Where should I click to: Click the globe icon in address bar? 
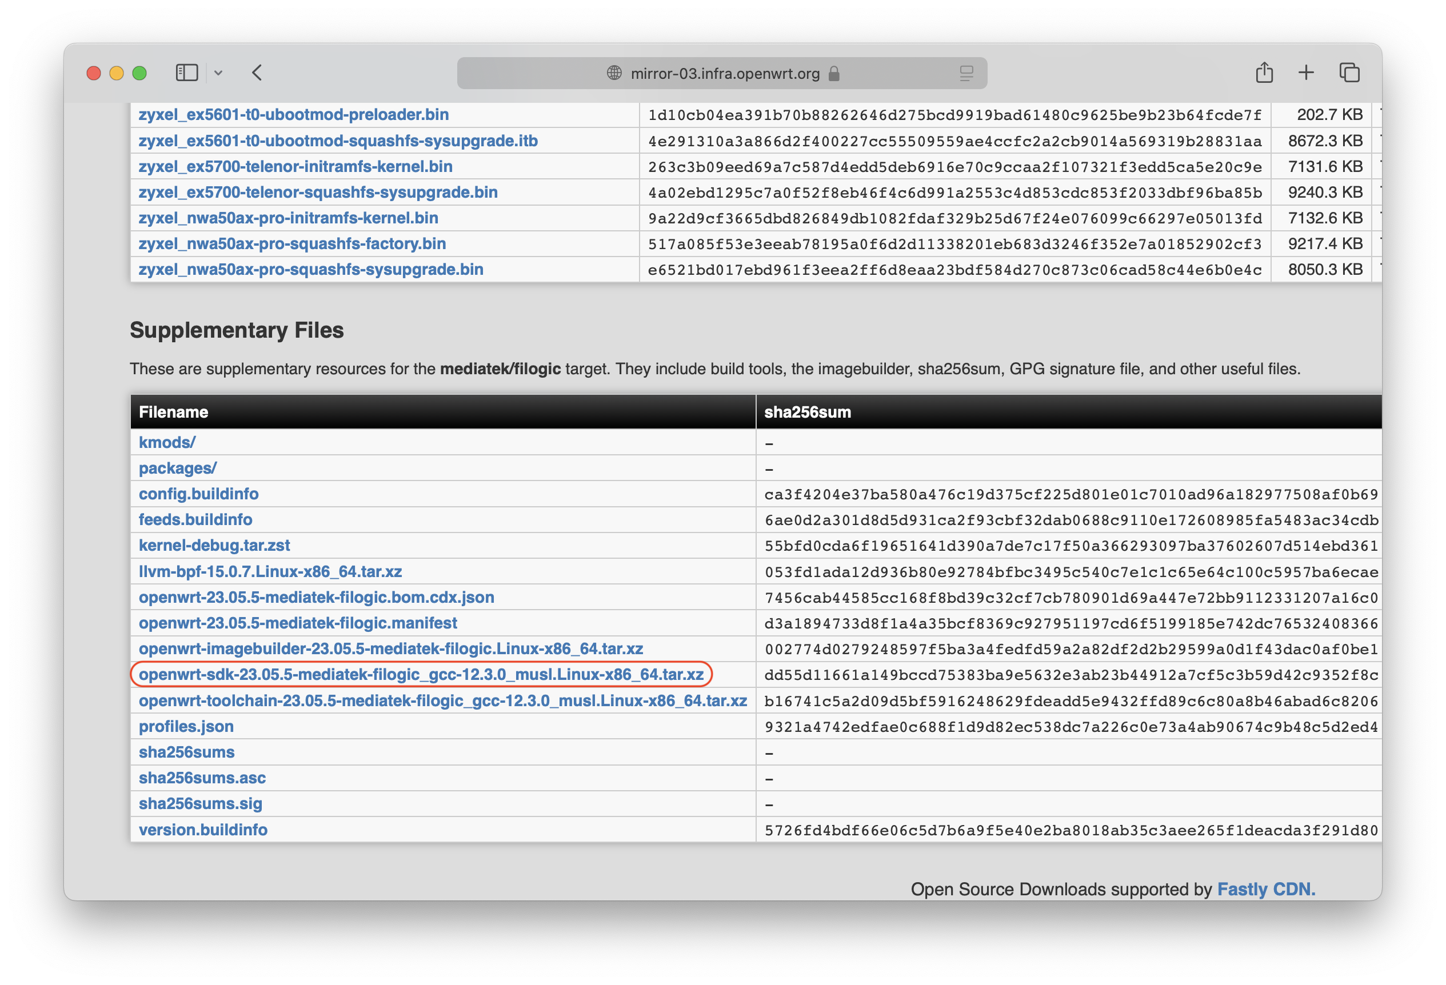[614, 73]
